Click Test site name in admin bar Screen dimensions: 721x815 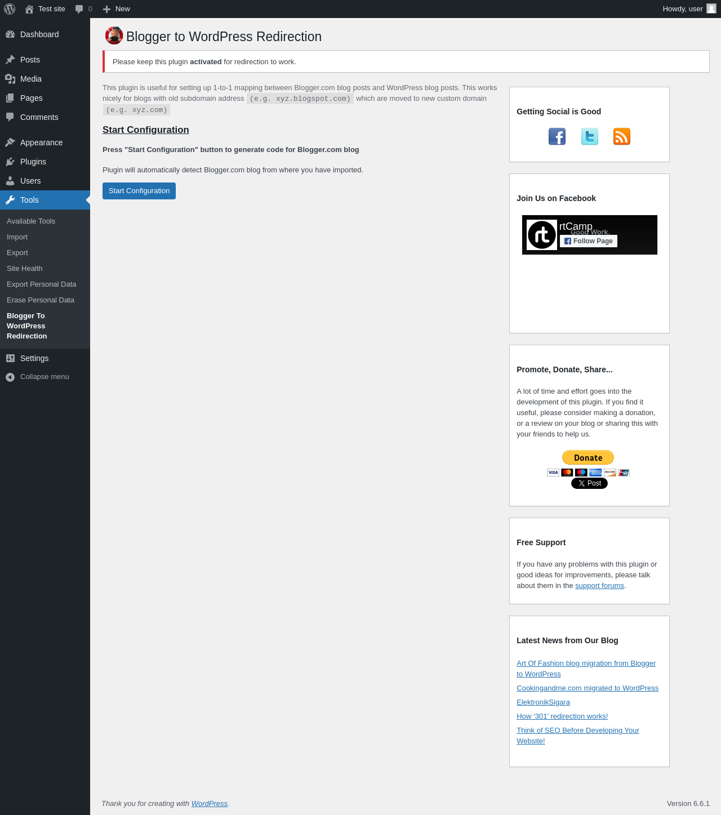click(52, 9)
